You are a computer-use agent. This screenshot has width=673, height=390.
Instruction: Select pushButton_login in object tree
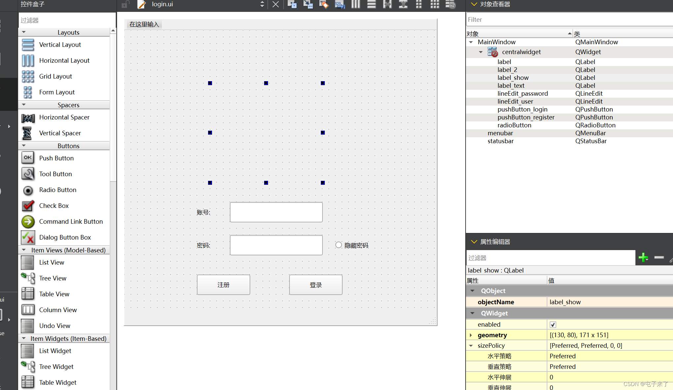[522, 109]
